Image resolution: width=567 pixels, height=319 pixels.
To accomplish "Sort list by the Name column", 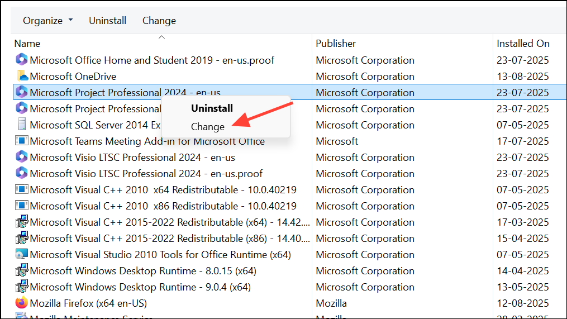I will [x=27, y=44].
